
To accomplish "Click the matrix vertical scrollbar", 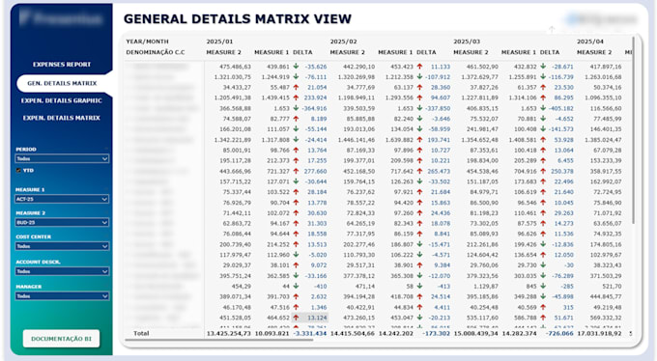I will click(634, 130).
